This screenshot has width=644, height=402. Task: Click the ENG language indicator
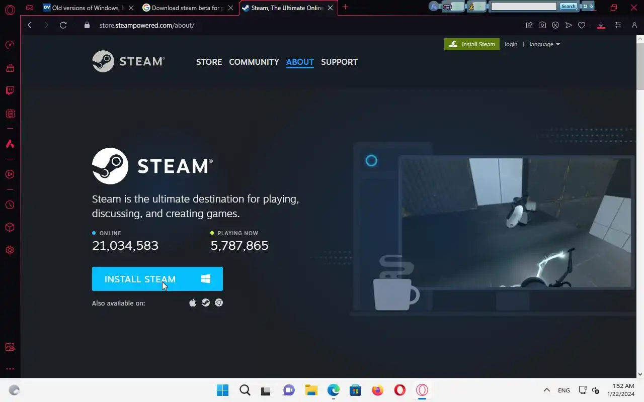coord(564,390)
